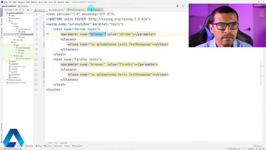Image resolution: width=266 pixels, height=150 pixels.
Task: Expand the pages package
Action: (17, 37)
